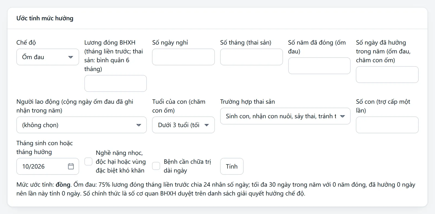
Task: Focus the Lương đóng BHXH input field
Action: click(x=116, y=83)
